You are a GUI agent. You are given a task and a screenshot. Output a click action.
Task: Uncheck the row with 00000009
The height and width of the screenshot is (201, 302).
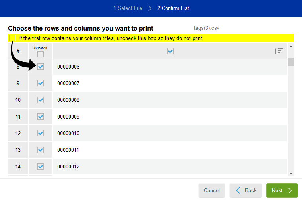coord(41,117)
